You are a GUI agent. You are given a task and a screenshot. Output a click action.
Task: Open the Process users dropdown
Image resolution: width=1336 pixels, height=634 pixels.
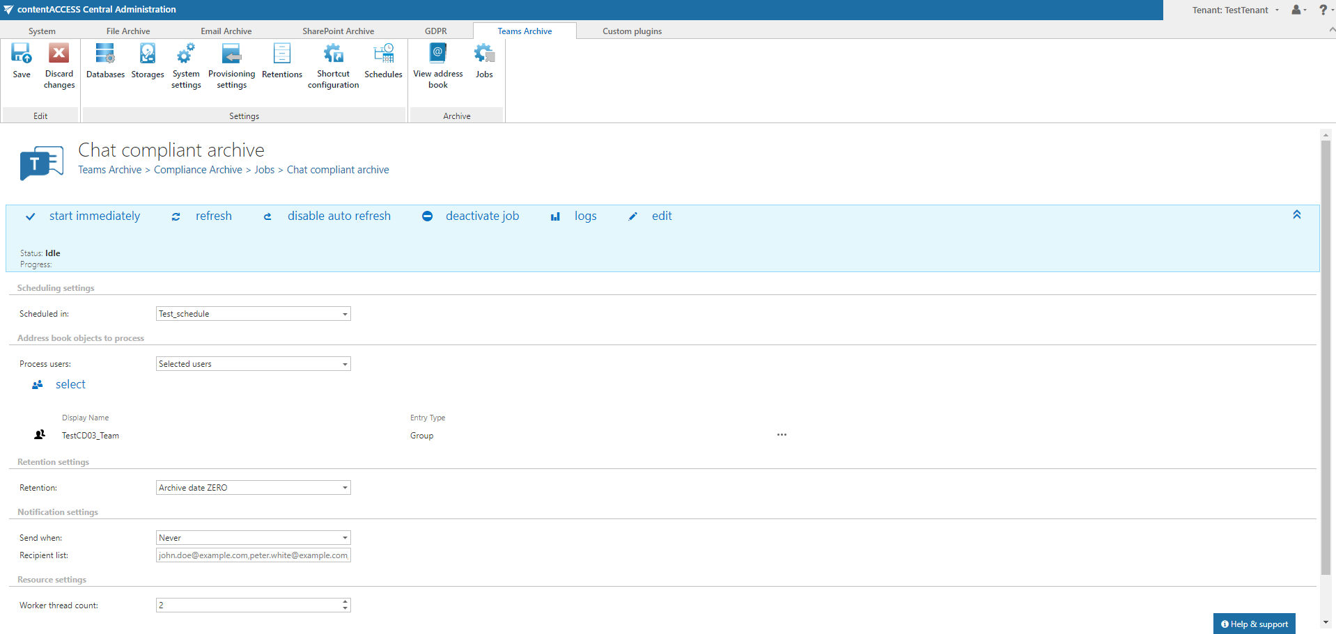[x=344, y=363]
